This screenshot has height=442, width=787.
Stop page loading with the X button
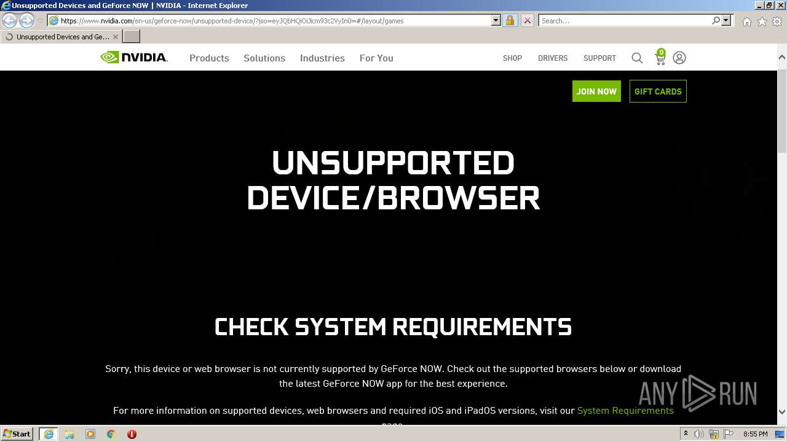pyautogui.click(x=527, y=20)
